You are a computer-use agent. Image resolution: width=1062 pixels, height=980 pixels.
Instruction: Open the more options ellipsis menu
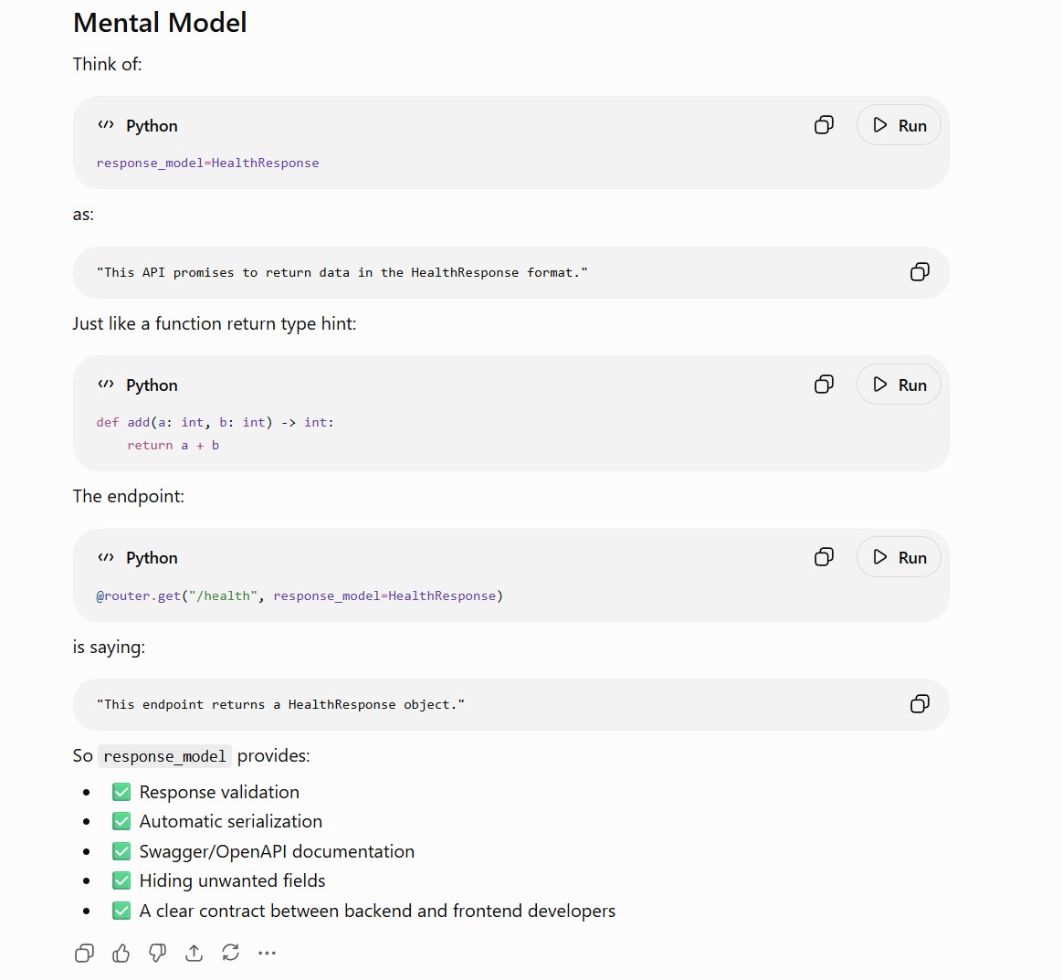pos(267,953)
